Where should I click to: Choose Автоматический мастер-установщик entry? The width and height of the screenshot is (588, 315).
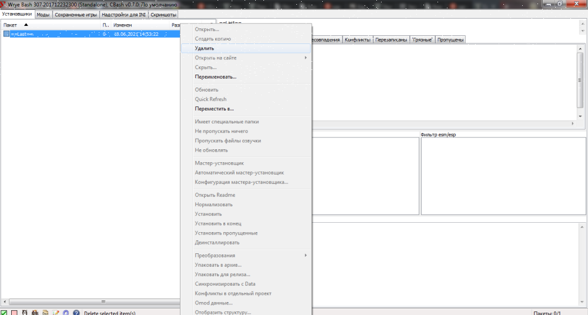(246, 173)
